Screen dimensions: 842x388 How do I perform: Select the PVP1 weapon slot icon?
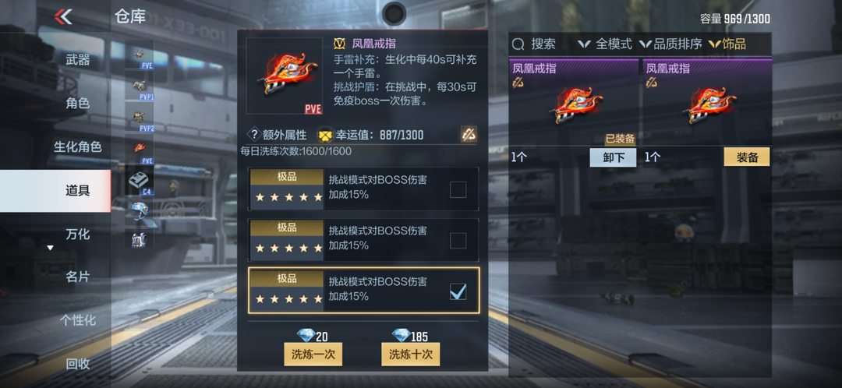click(x=140, y=86)
